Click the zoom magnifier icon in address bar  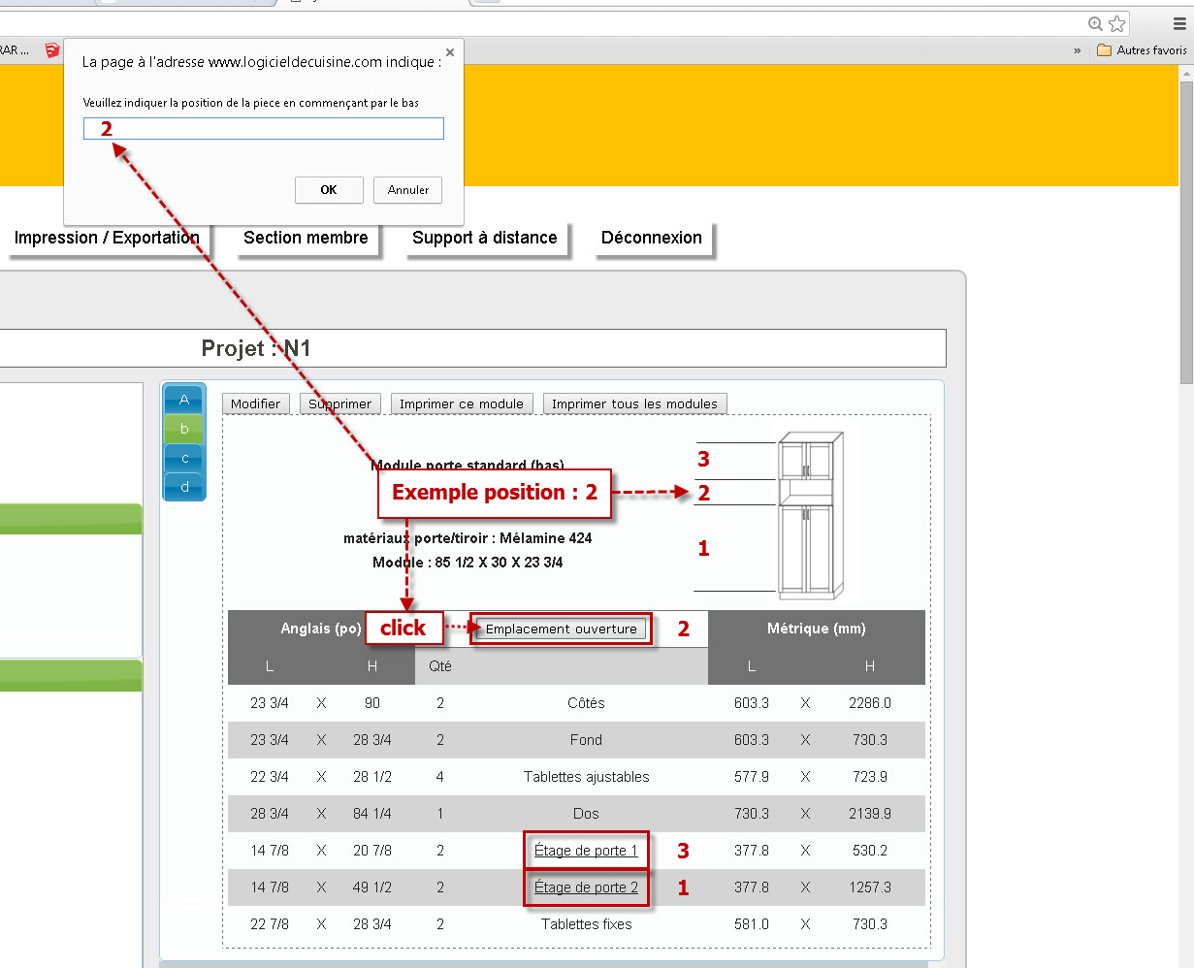click(1095, 24)
